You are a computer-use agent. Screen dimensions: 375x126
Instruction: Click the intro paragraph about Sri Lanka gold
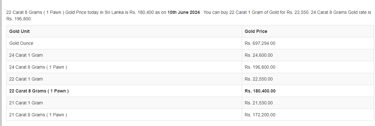pyautogui.click(x=189, y=15)
